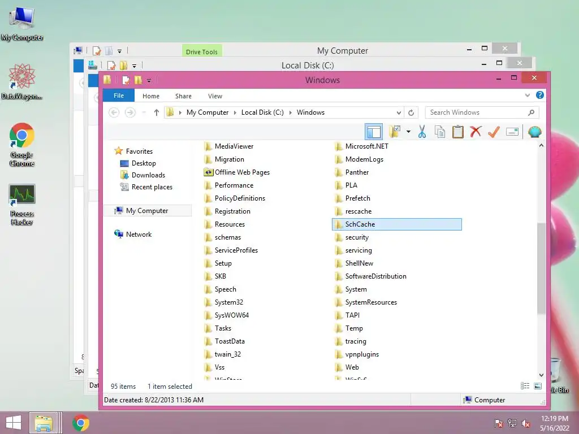Select the SysWOW64 folder
The image size is (579, 434).
point(231,315)
